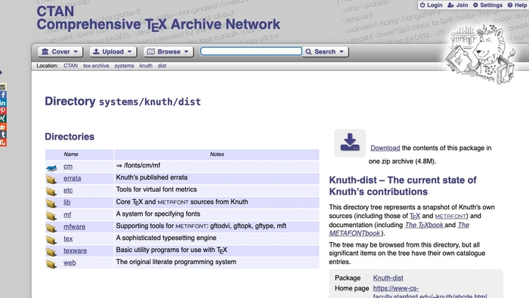Click the "⇒ /fonts/cm/mf" note
Screen dimensions: 529x298
coord(138,165)
